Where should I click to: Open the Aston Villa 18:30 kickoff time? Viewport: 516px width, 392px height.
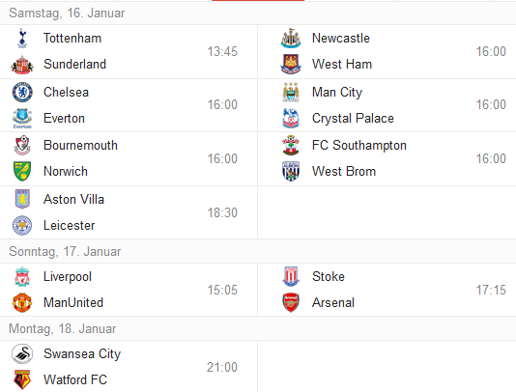coord(222,212)
